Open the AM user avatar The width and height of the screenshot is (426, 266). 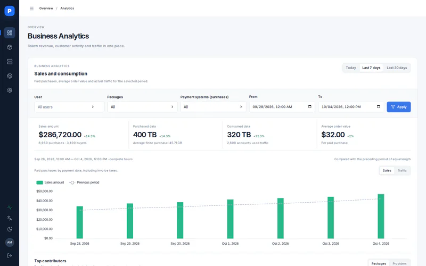coord(10,243)
